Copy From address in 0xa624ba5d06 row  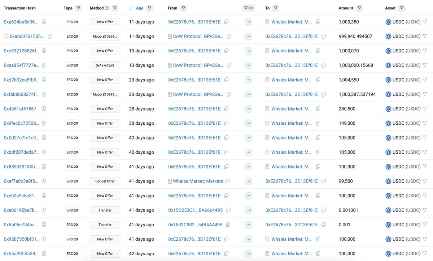(226, 22)
